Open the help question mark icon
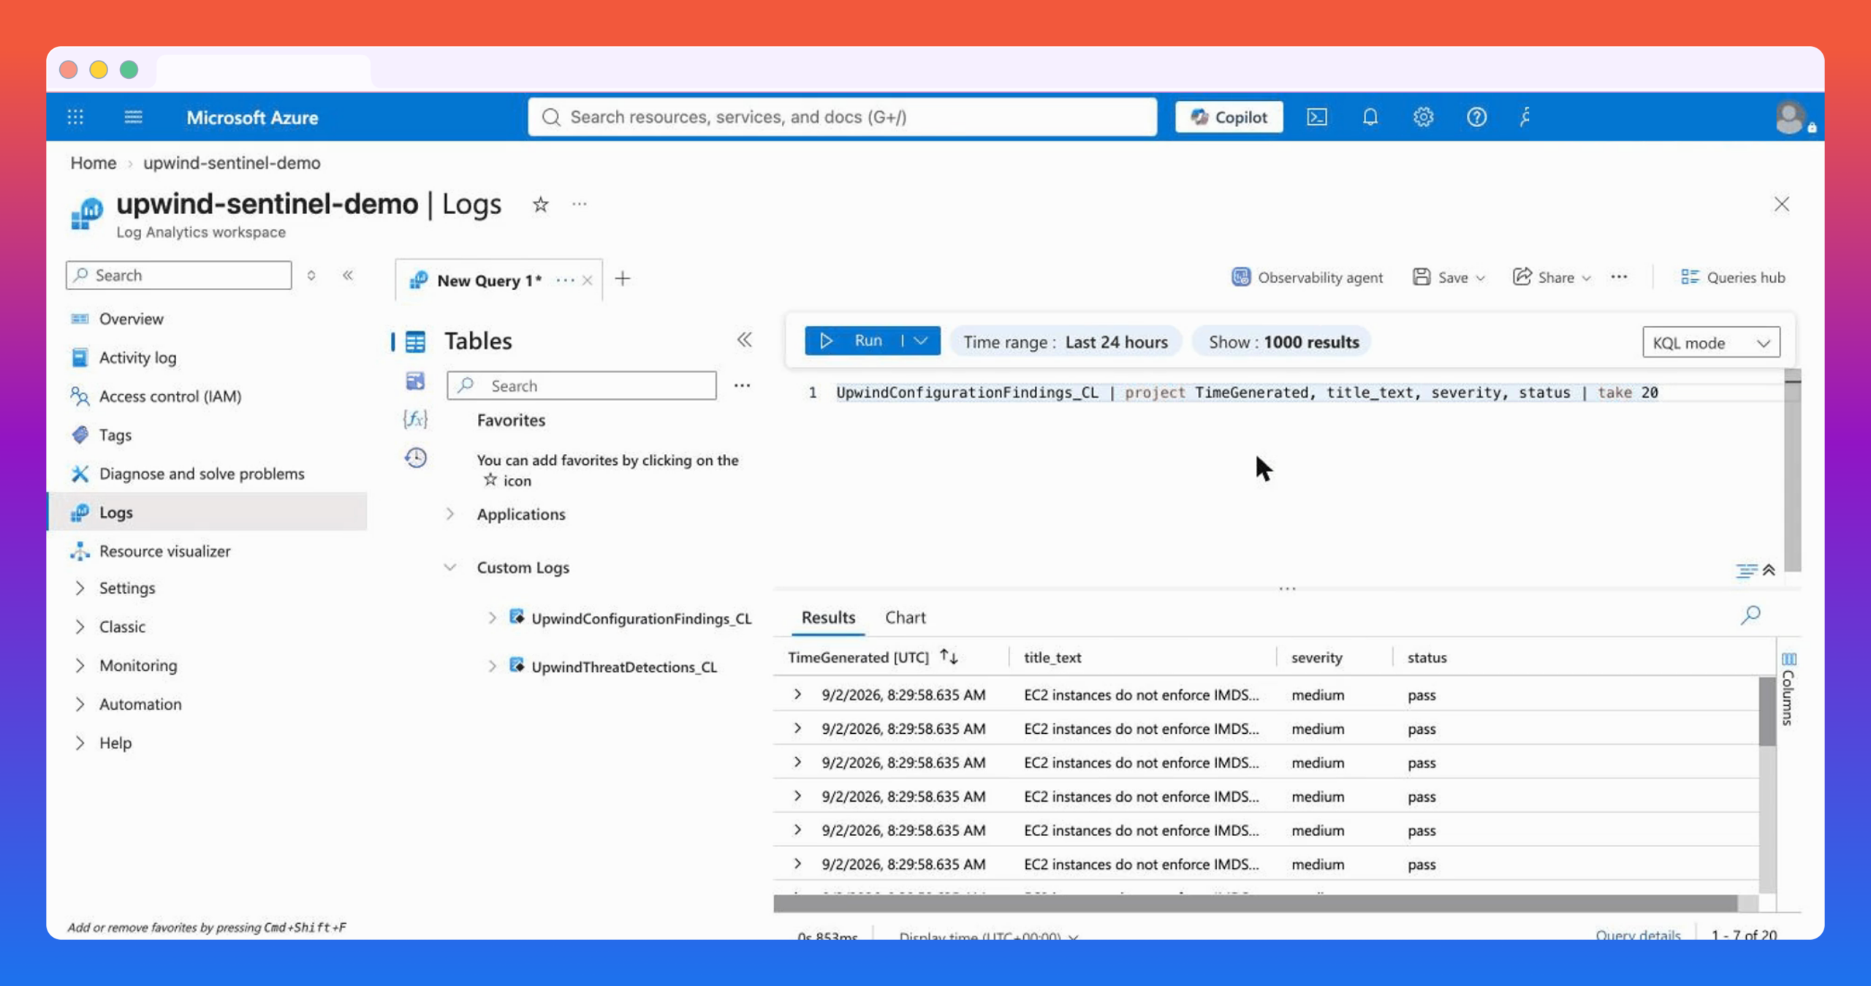 (x=1476, y=117)
